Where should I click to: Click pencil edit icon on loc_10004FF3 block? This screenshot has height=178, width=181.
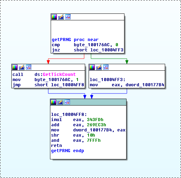click(99, 67)
